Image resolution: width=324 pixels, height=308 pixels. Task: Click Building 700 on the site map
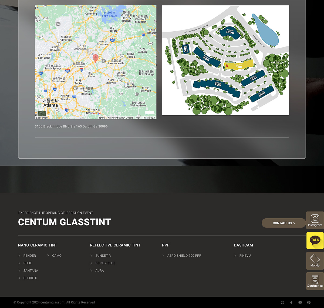point(217,88)
